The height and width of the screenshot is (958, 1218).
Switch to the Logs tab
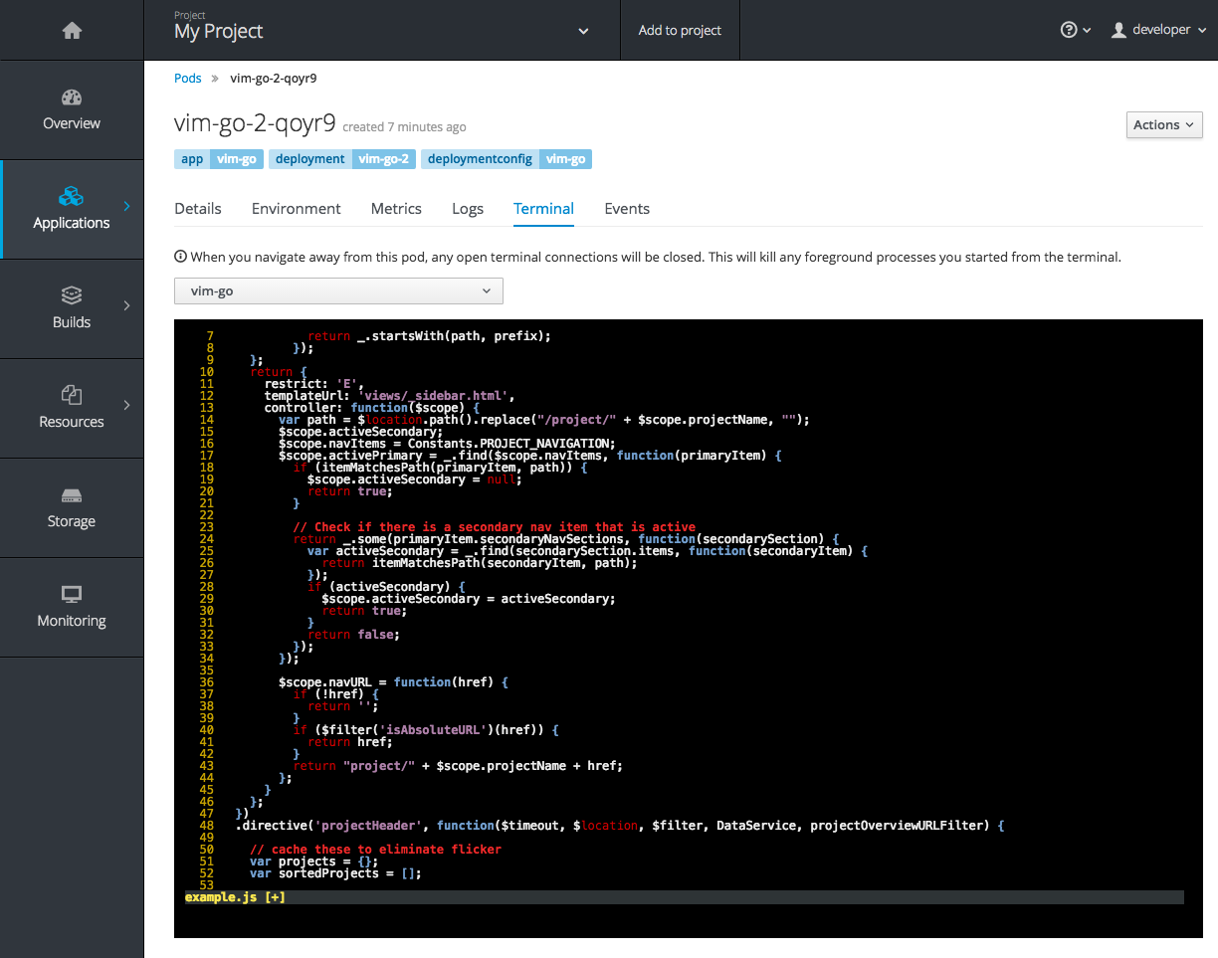coord(468,209)
